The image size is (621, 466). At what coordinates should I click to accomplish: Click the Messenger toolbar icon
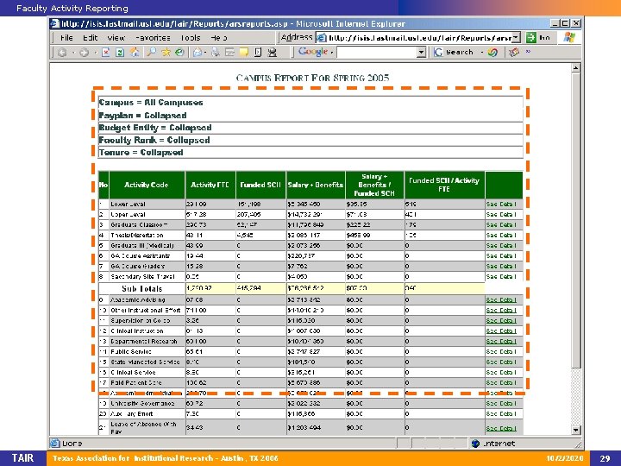pyautogui.click(x=272, y=53)
